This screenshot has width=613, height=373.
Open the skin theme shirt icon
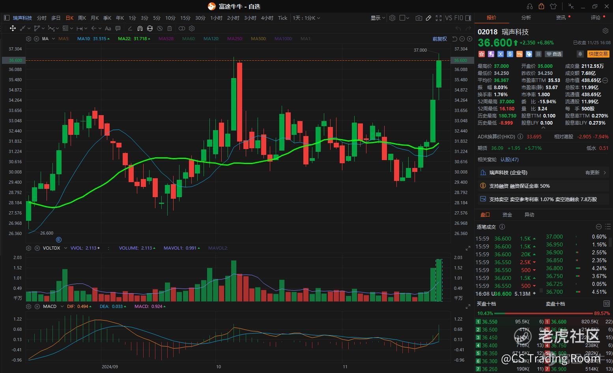pos(553,6)
